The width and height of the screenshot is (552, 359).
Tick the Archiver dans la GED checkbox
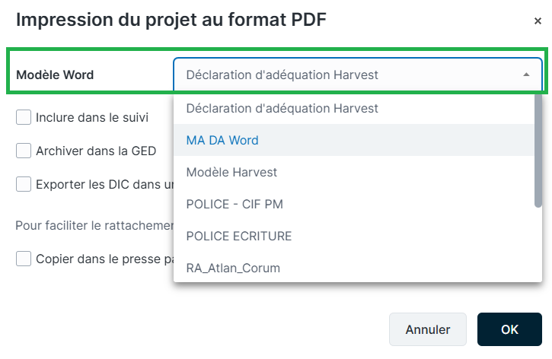coord(24,151)
